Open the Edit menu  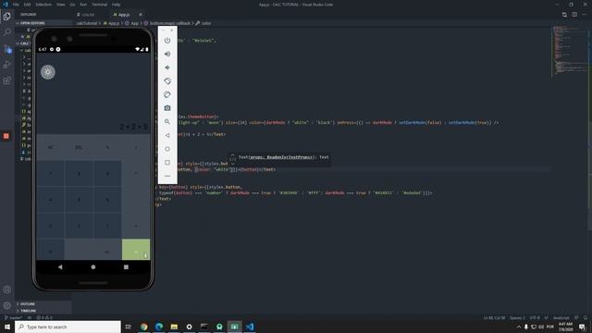(27, 5)
